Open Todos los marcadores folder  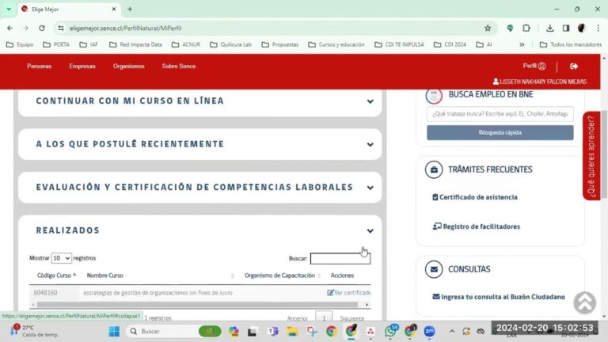click(x=571, y=44)
